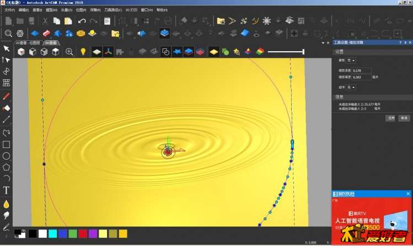This screenshot has width=413, height=246.
Task: Click the Undo arrow icon
Action: point(82,21)
